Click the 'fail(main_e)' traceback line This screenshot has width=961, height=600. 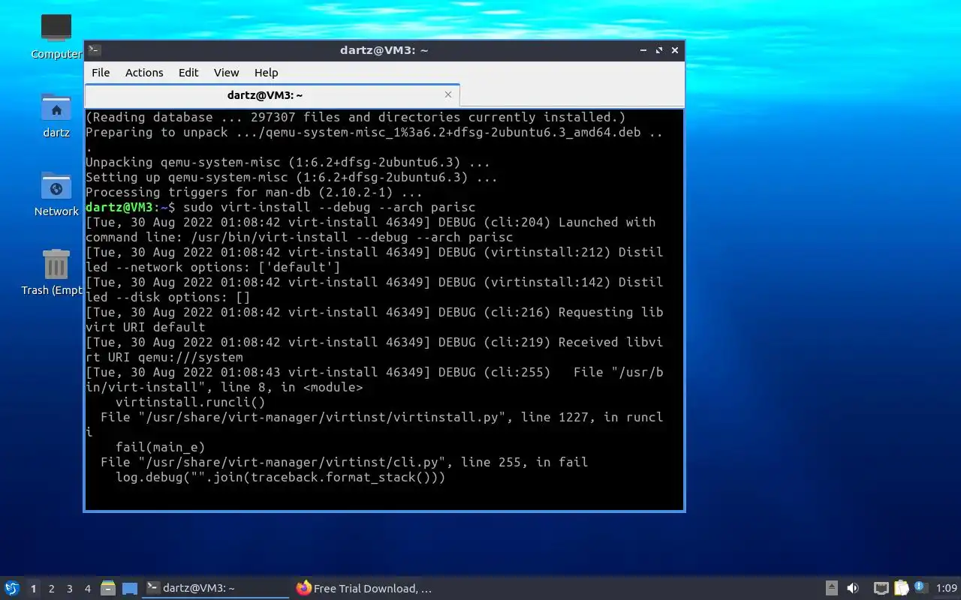160,447
